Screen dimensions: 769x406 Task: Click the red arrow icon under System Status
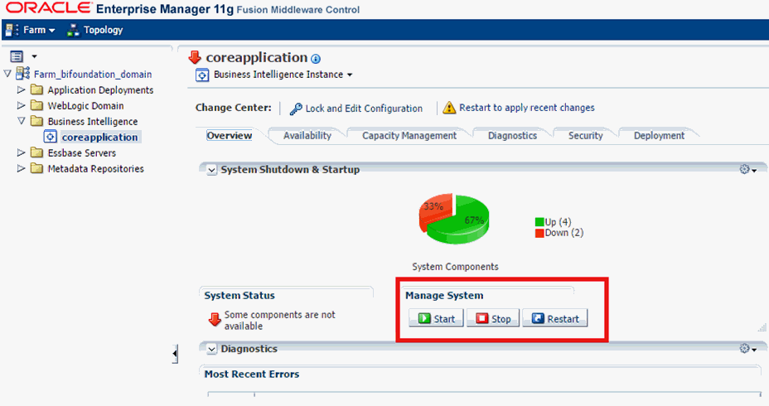[215, 320]
